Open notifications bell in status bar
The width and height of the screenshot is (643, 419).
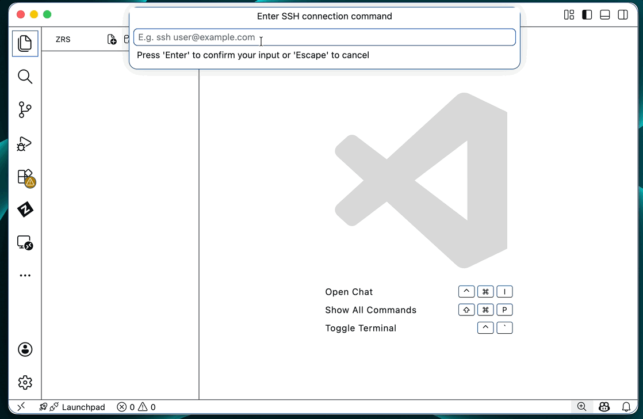tap(626, 406)
